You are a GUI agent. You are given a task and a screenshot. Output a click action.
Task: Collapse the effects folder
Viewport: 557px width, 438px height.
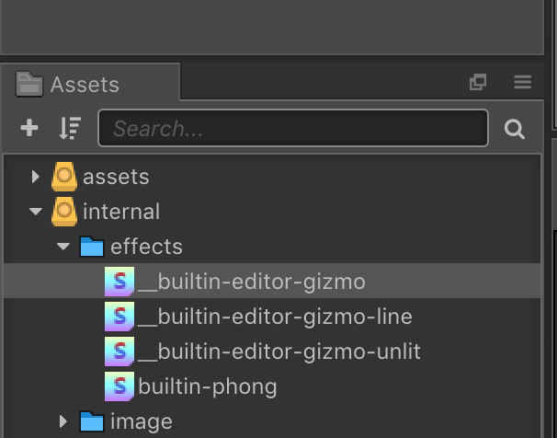point(63,247)
